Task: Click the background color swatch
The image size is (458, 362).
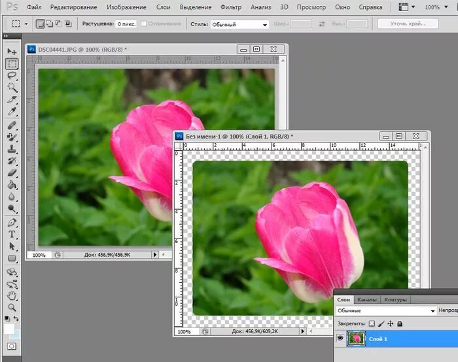Action: click(x=16, y=335)
